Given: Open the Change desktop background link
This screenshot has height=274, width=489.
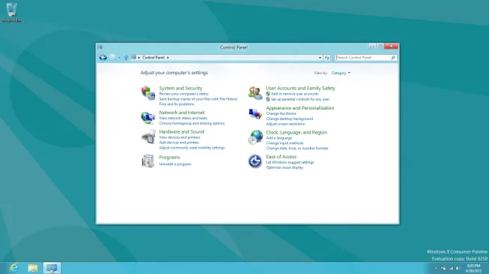Looking at the screenshot, I should pyautogui.click(x=290, y=119).
